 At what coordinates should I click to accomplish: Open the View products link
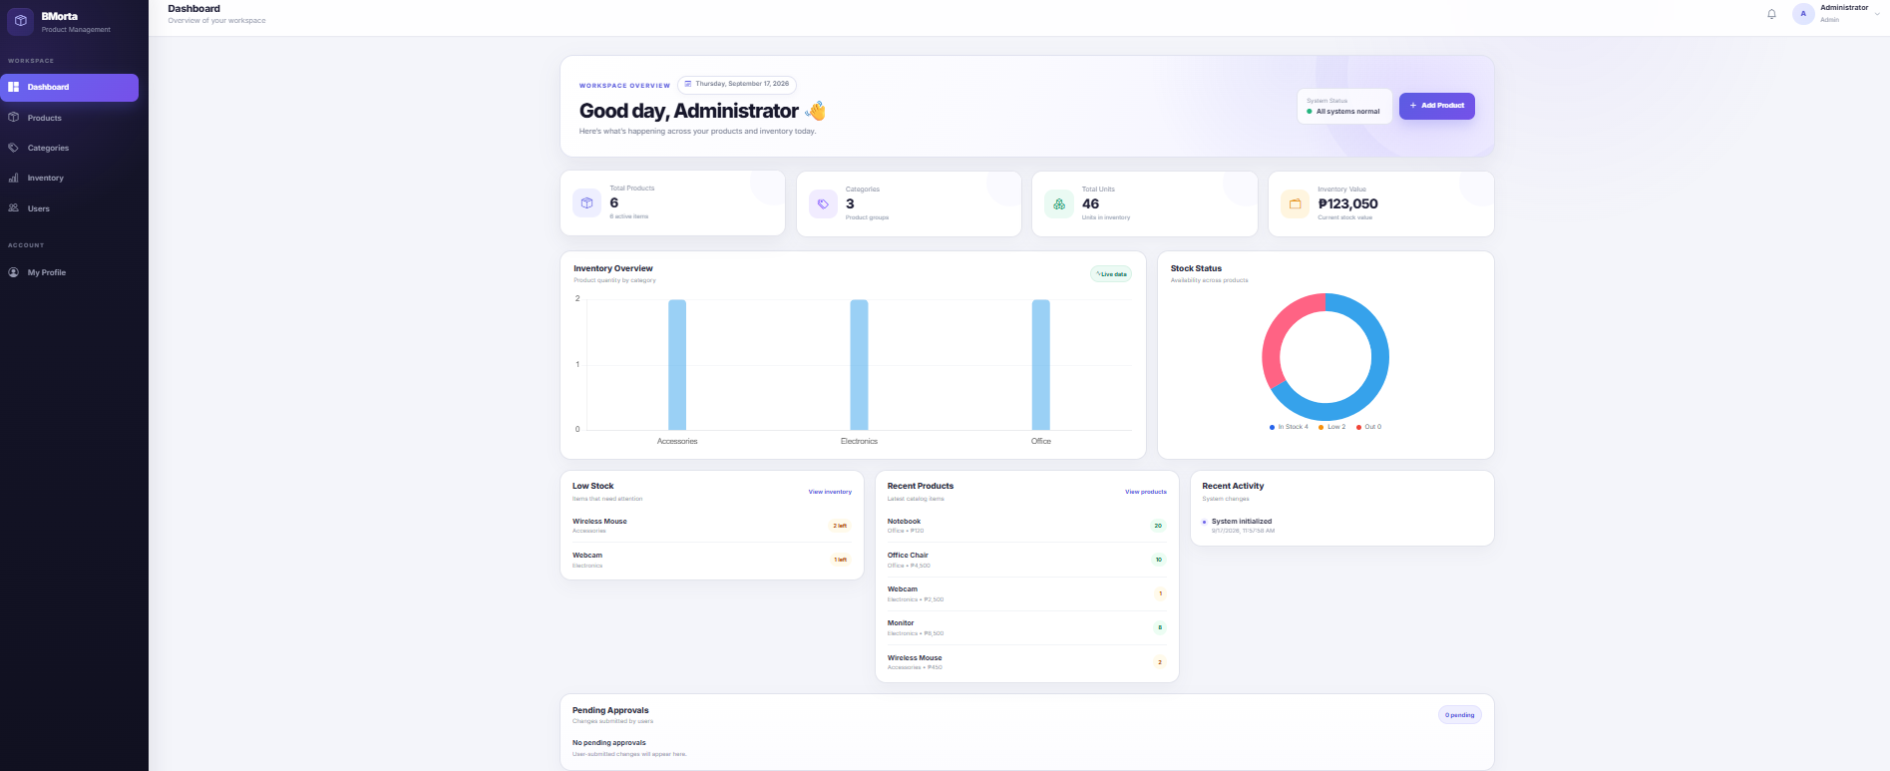(1146, 492)
